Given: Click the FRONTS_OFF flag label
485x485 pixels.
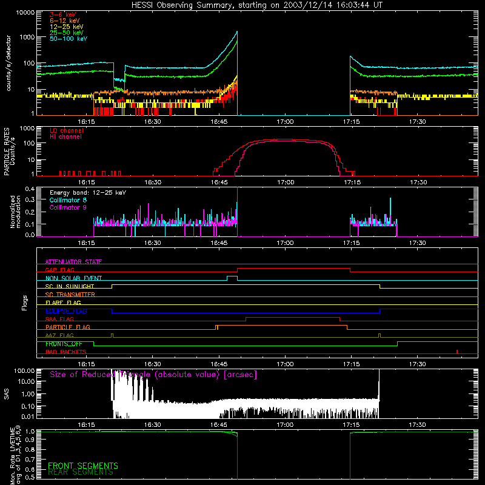Looking at the screenshot, I should [x=64, y=344].
